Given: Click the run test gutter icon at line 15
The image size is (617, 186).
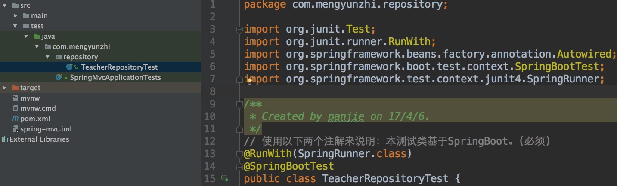Looking at the screenshot, I should (x=224, y=178).
